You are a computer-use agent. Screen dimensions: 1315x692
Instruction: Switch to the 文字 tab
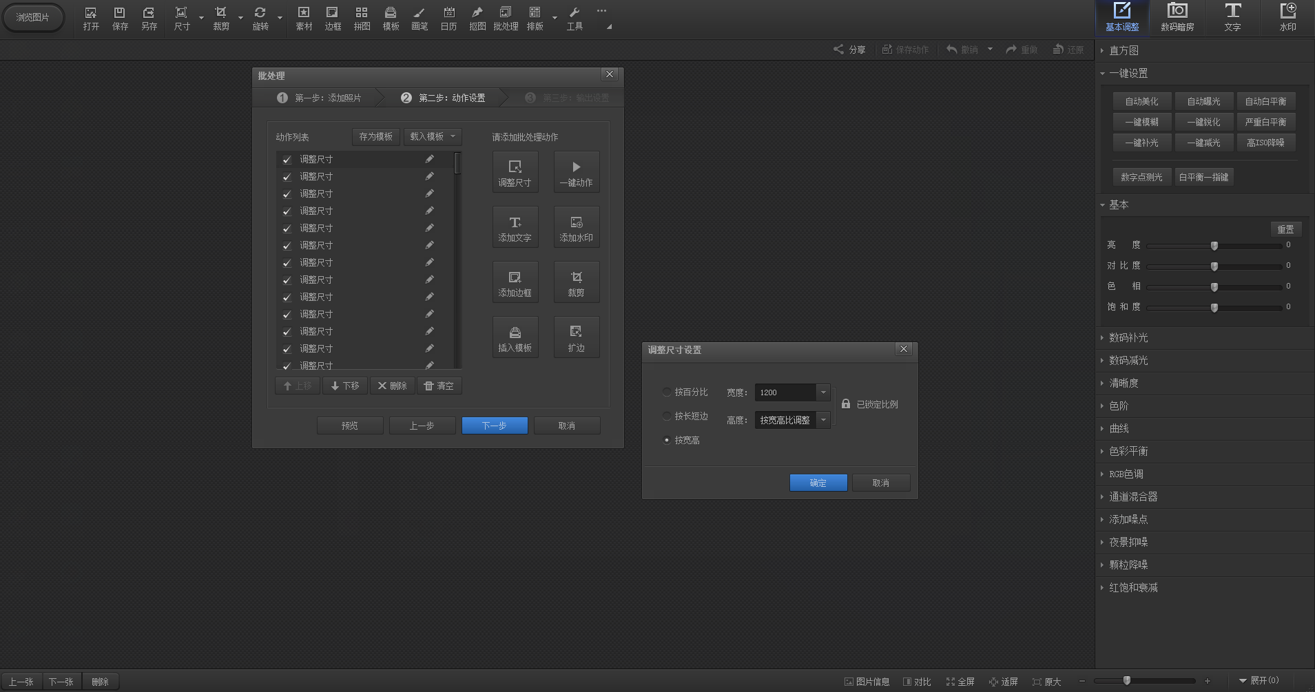(x=1232, y=17)
